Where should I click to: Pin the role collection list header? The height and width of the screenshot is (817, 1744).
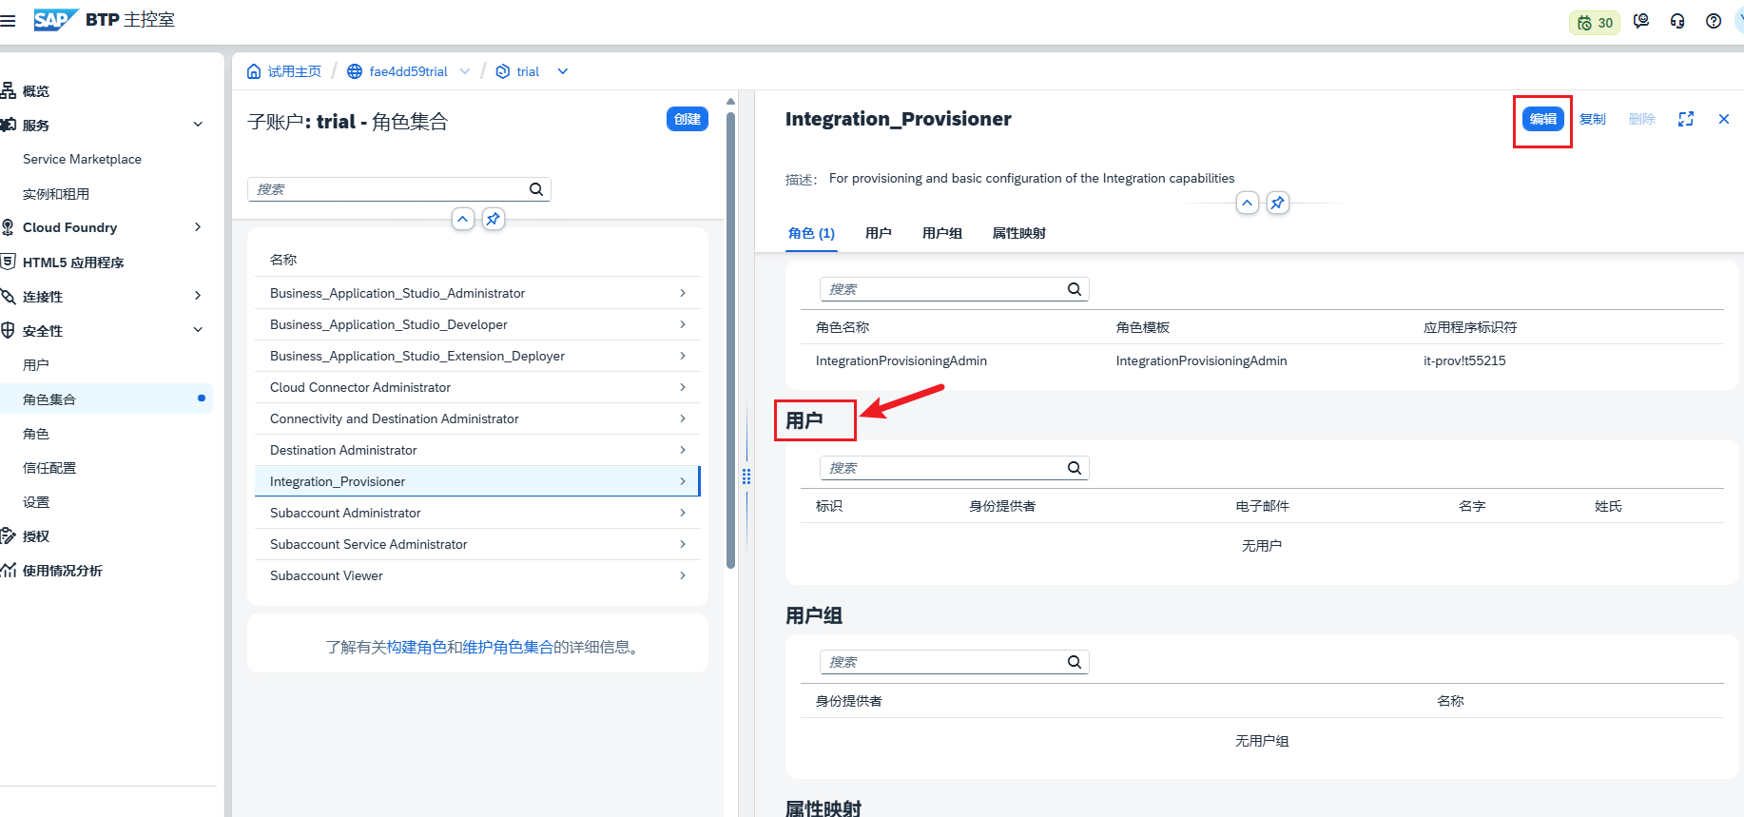[x=493, y=219]
